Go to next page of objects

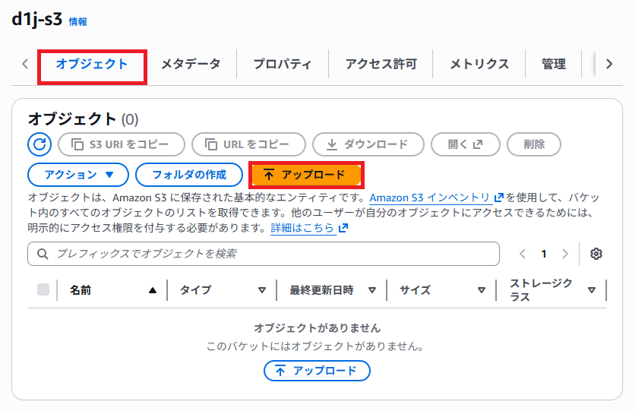pos(565,254)
